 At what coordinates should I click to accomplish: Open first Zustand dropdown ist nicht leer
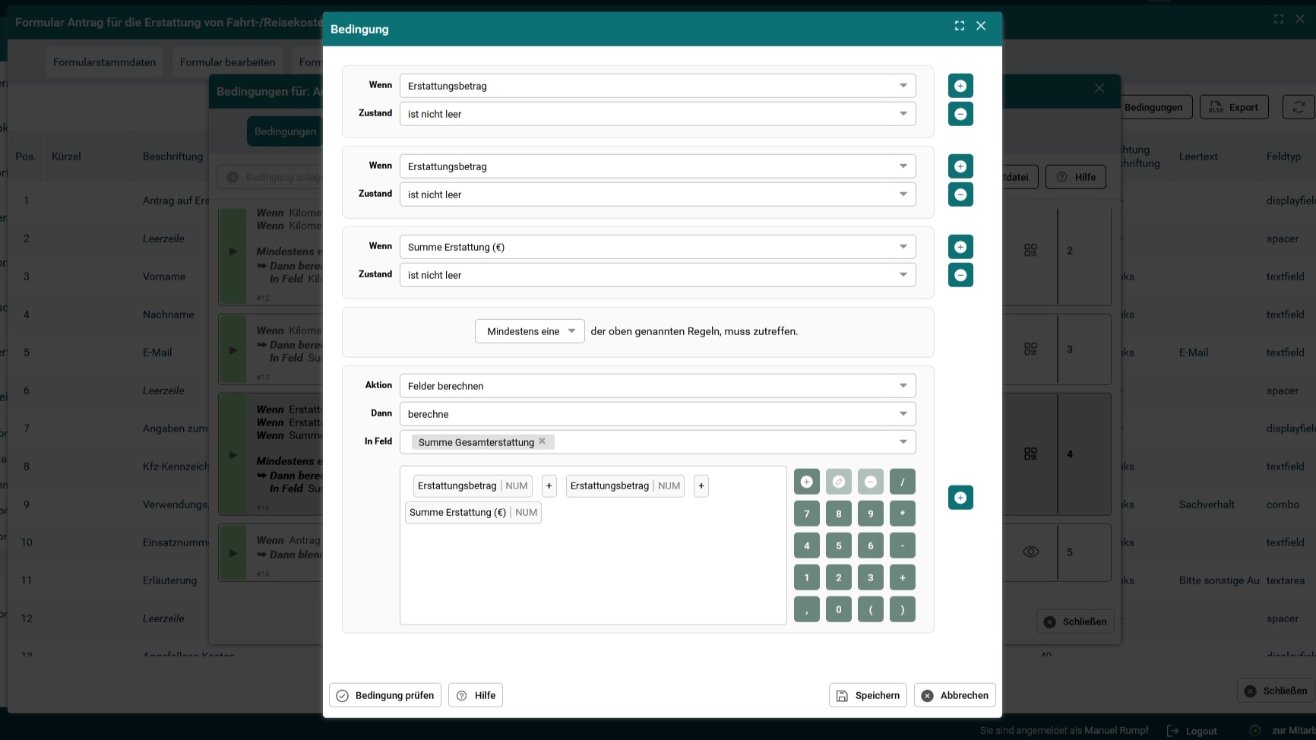coord(658,114)
